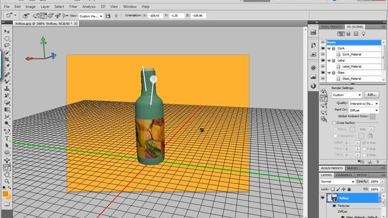Toggle visibility of Label_Material
Viewport: 388px width, 218px height.
click(x=323, y=67)
